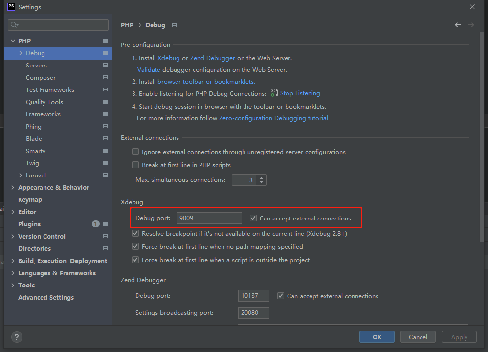This screenshot has width=488, height=352.
Task: Click project-level icon beside Blade row
Action: 105,138
